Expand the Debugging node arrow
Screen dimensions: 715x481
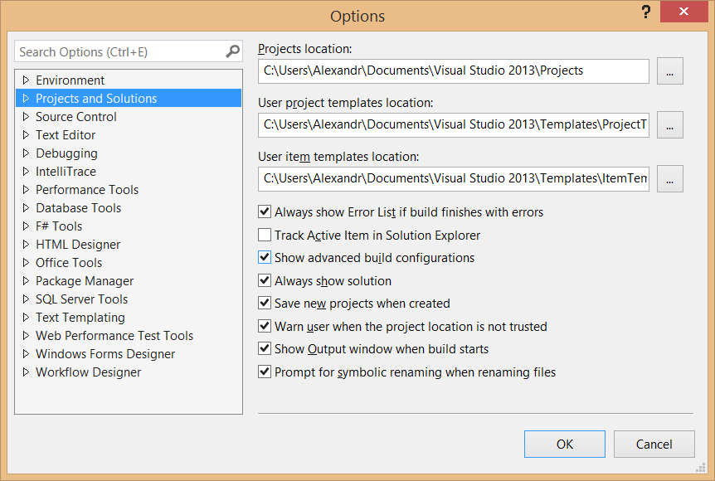26,153
